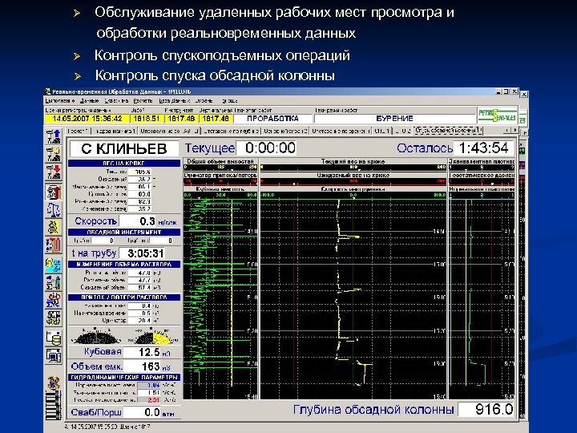Open the Расчеты menu
The image size is (577, 433).
143,100
